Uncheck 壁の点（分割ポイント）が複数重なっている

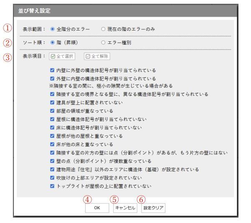click(x=52, y=161)
